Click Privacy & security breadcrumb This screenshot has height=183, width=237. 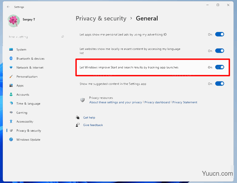coord(101,18)
